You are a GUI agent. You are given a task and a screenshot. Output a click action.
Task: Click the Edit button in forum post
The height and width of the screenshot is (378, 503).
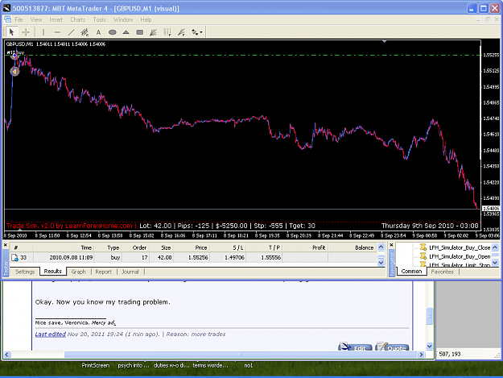(355, 347)
